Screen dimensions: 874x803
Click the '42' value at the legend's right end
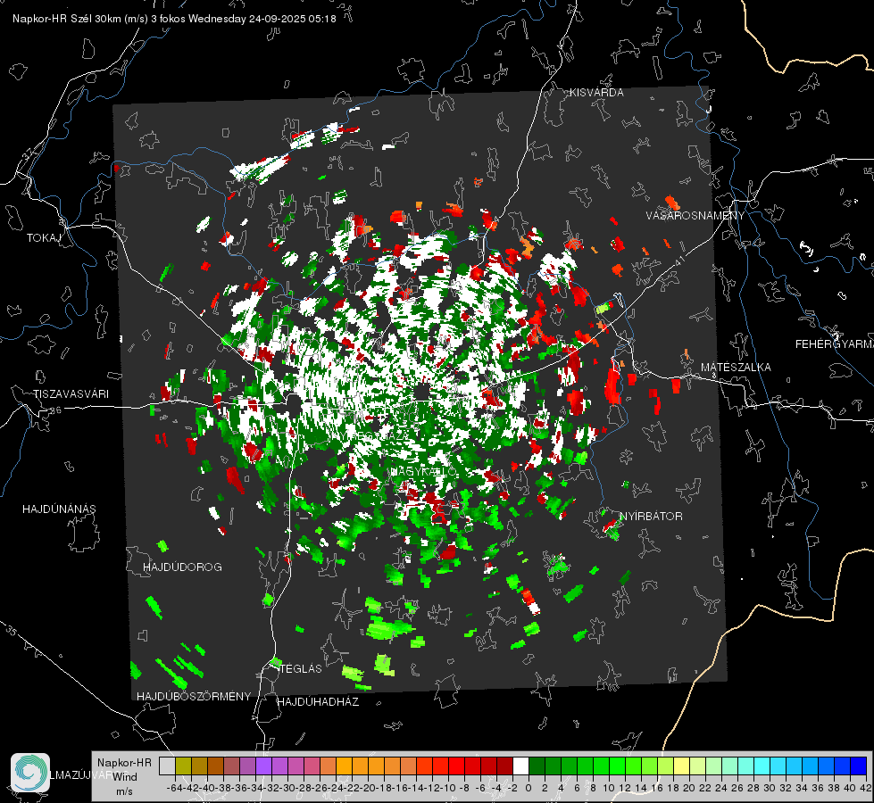(x=865, y=788)
